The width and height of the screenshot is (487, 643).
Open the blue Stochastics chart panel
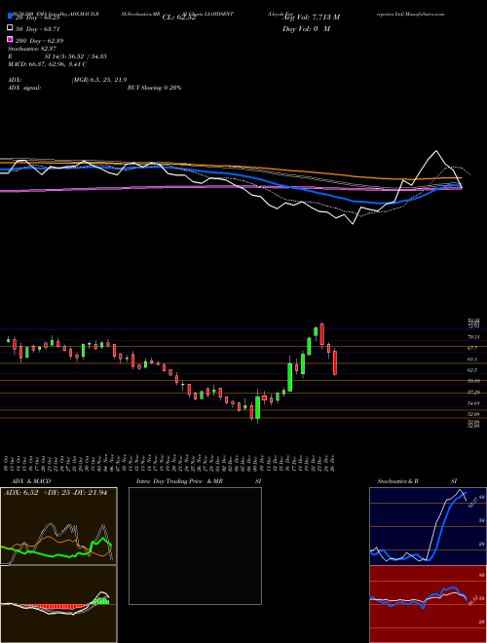coord(428,526)
